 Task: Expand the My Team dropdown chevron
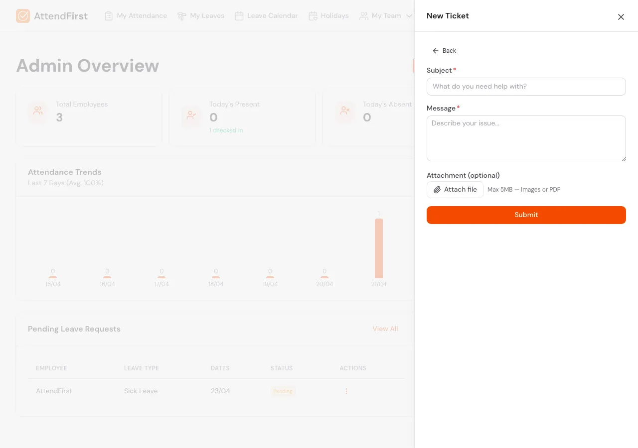[x=410, y=15]
